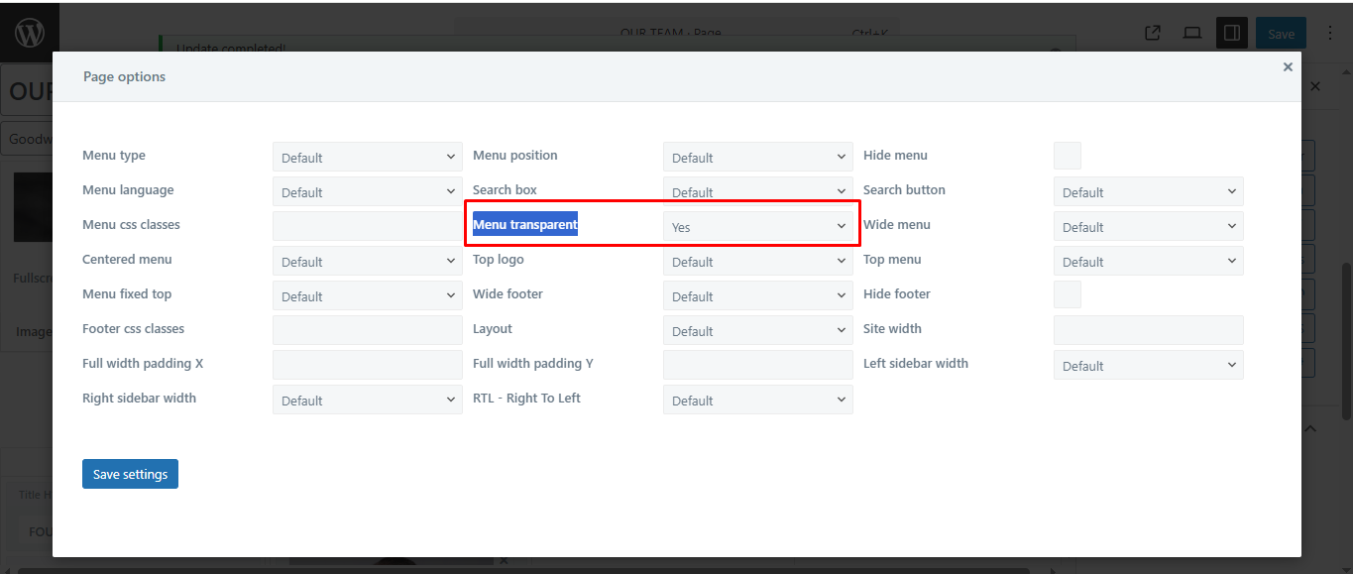Open the Right sidebar width dropdown
The height and width of the screenshot is (574, 1353).
(x=368, y=400)
